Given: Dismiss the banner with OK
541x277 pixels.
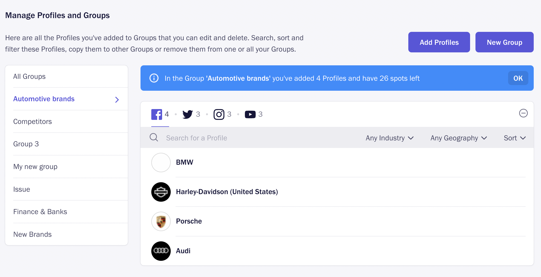Looking at the screenshot, I should click(518, 78).
